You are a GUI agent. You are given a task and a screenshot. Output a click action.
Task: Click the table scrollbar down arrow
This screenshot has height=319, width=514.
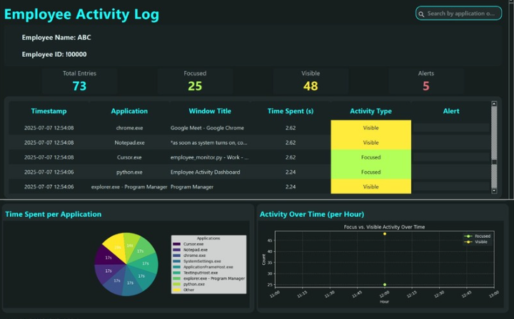tap(494, 191)
